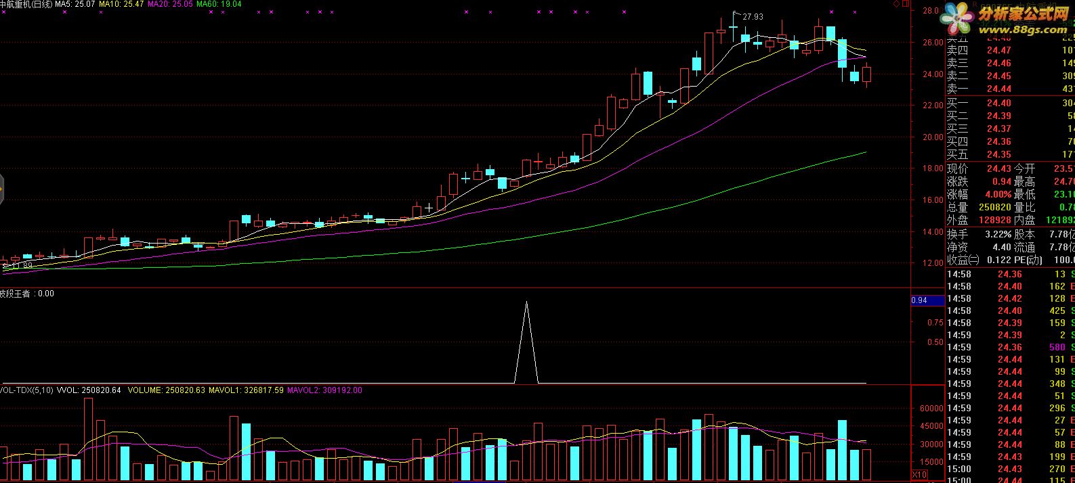Screen dimensions: 1075x483
Task: Click the 最高 high price label
Action: [1025, 181]
